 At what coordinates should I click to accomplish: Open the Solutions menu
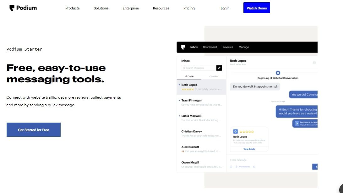click(101, 8)
